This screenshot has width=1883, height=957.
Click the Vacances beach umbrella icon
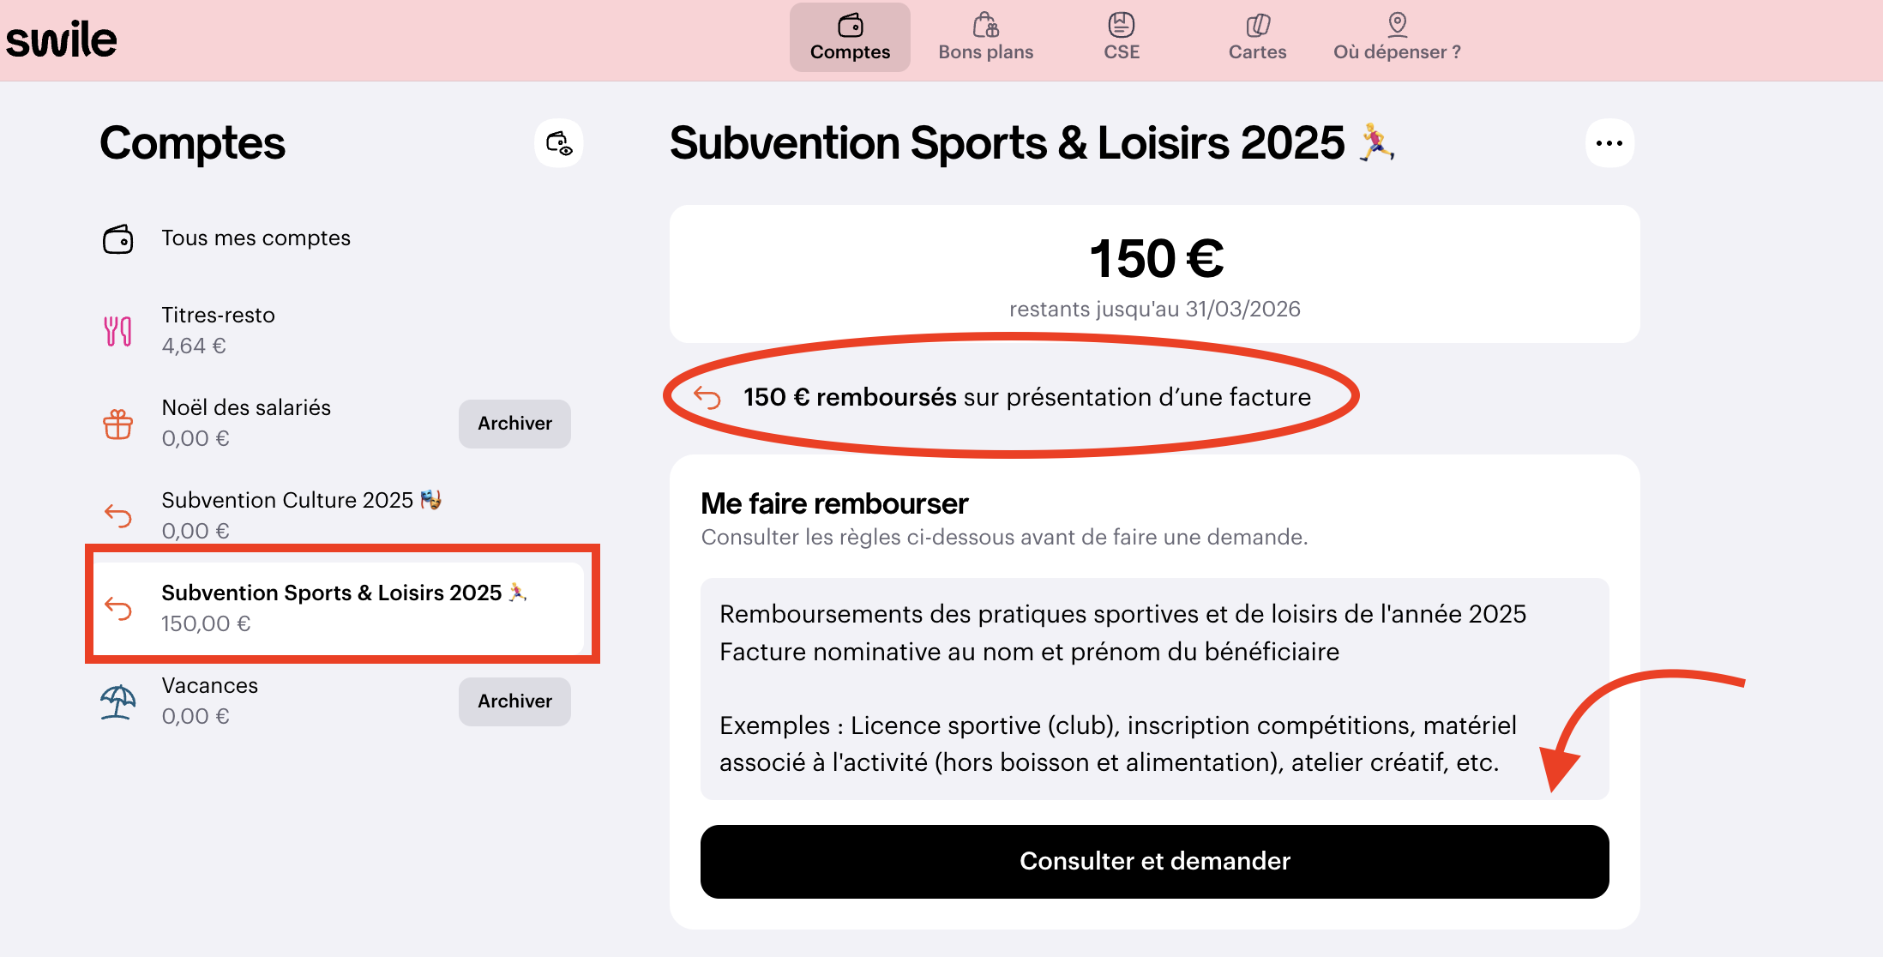[x=118, y=701]
